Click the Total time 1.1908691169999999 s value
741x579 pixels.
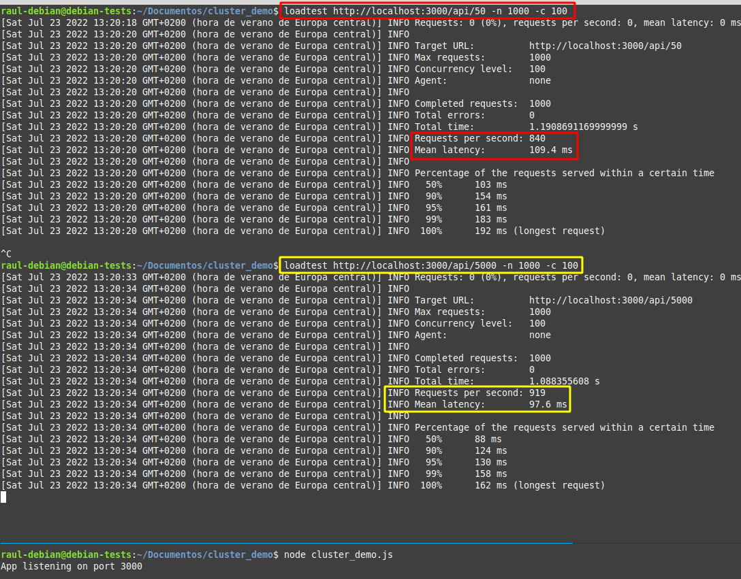pos(583,127)
